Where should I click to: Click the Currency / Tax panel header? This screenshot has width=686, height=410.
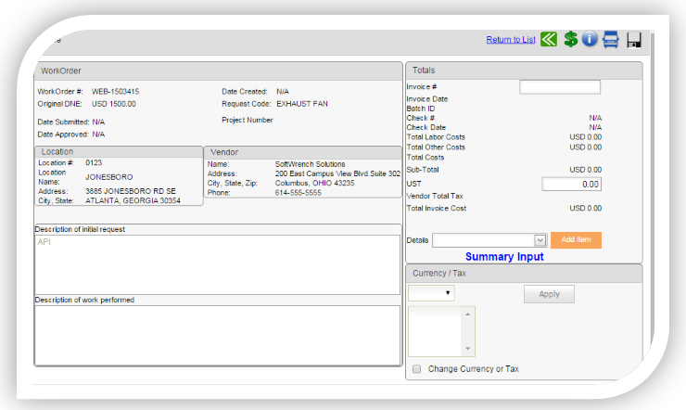pyautogui.click(x=524, y=273)
